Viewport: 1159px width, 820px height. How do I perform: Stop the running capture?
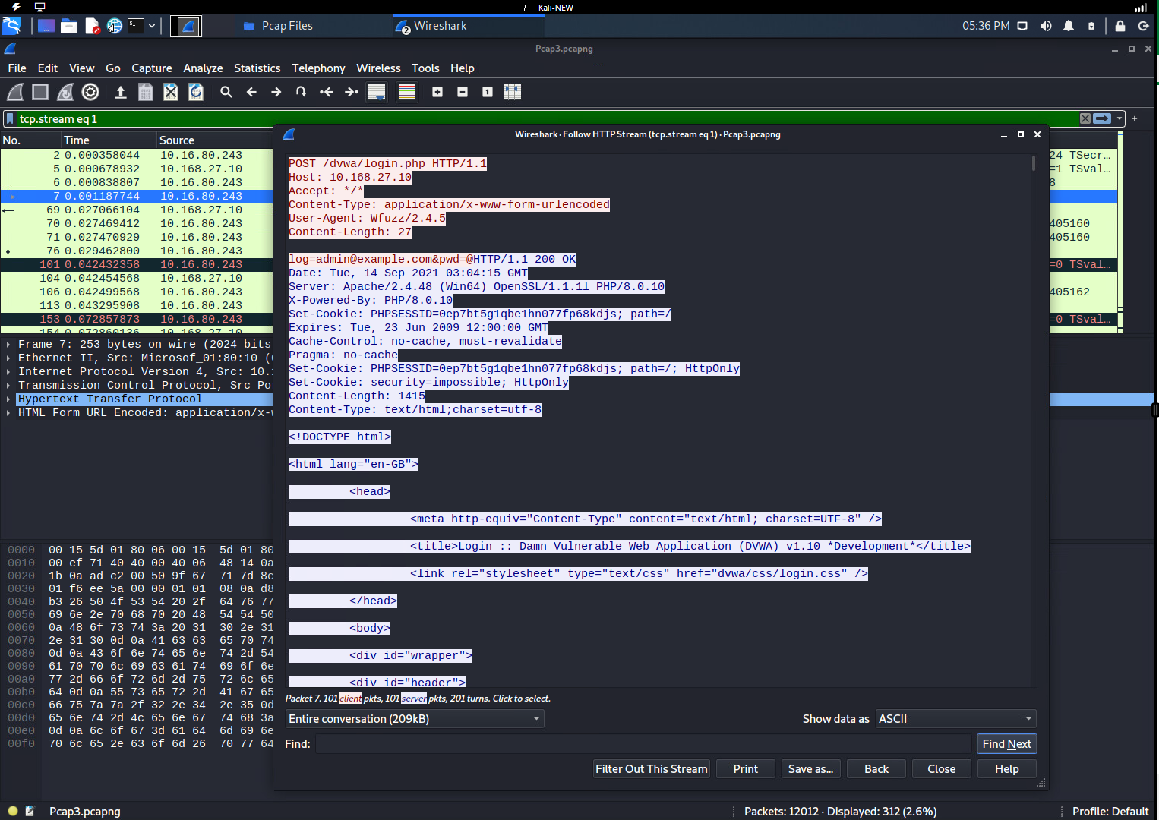click(40, 92)
